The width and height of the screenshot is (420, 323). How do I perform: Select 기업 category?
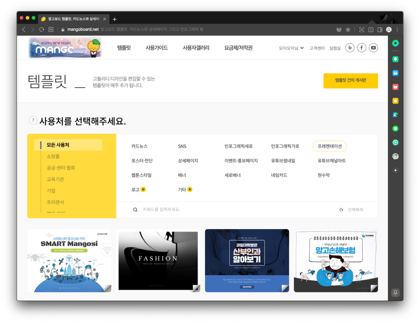pyautogui.click(x=51, y=191)
